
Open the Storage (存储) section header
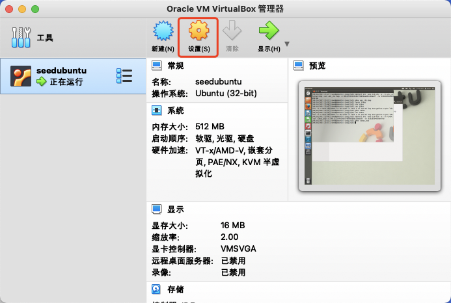point(176,289)
